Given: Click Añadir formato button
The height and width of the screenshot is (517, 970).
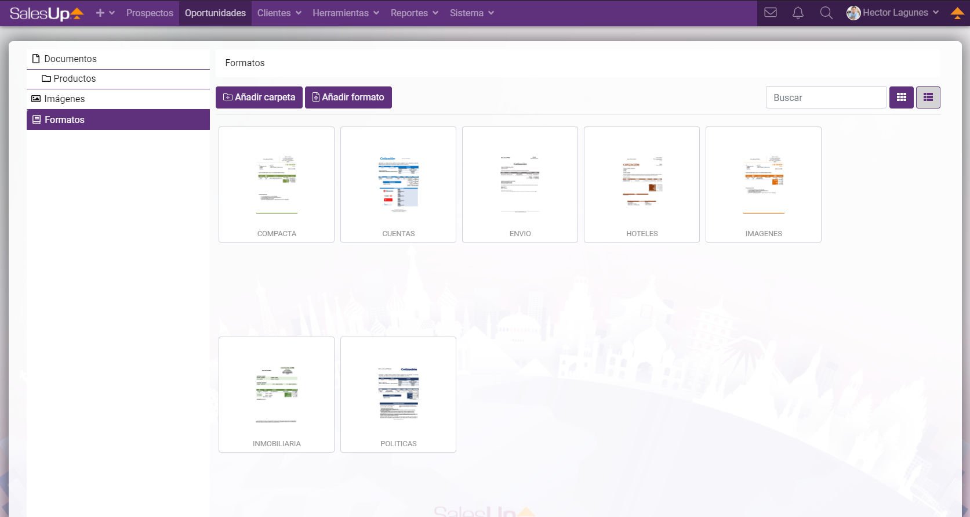Looking at the screenshot, I should tap(348, 97).
